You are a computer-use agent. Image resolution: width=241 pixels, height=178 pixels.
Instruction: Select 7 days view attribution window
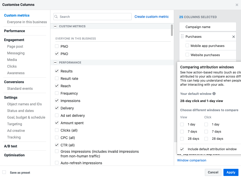[x=182, y=132]
